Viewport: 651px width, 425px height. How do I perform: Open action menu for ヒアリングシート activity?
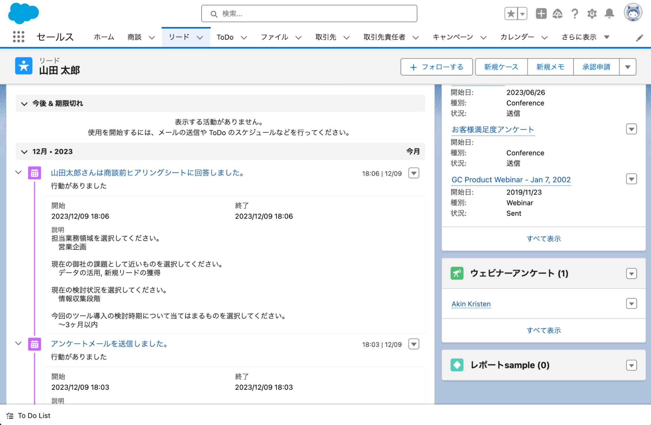click(x=414, y=173)
